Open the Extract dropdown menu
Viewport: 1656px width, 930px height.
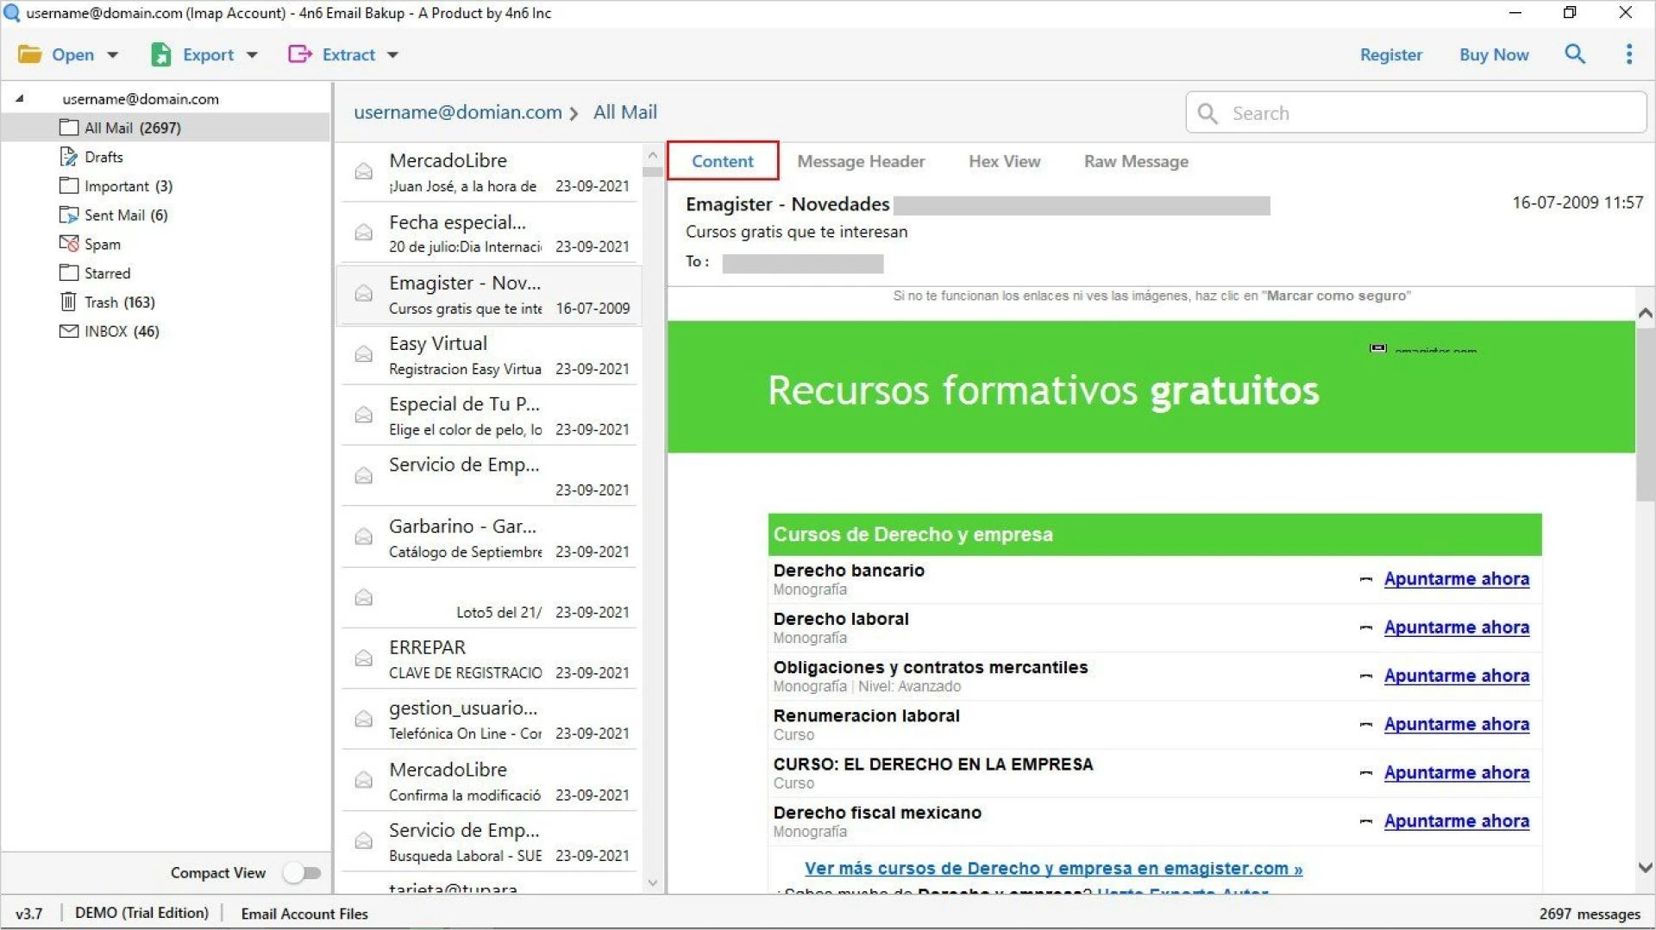[x=392, y=55]
